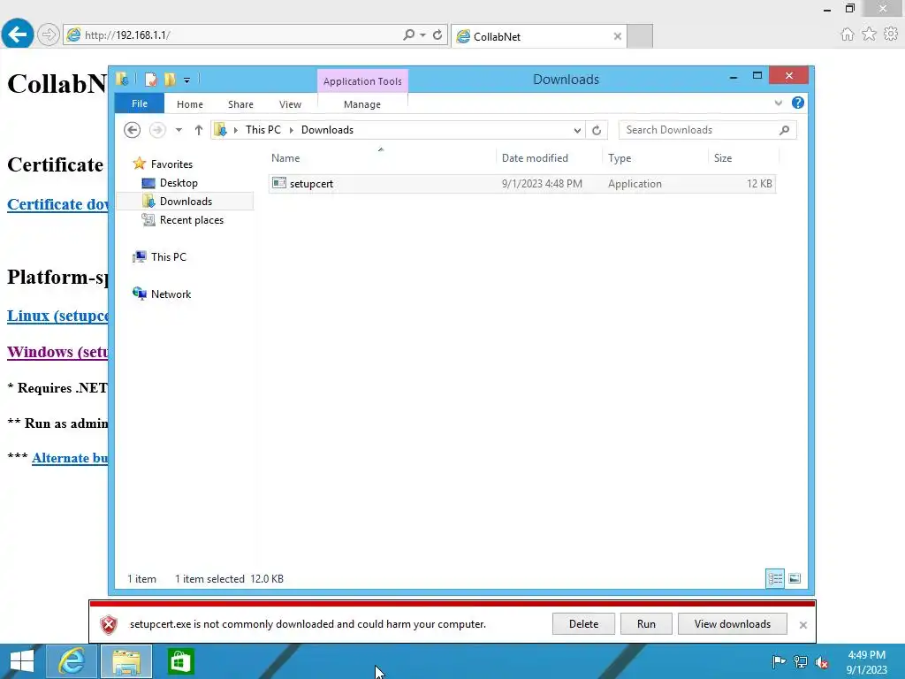
Task: Click Certificate download link on web page
Action: (x=57, y=204)
